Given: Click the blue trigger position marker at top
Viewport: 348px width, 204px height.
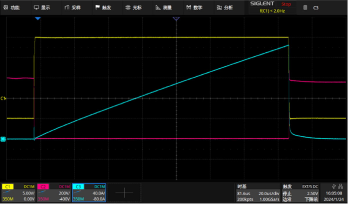Looking at the screenshot, I should (38, 19).
